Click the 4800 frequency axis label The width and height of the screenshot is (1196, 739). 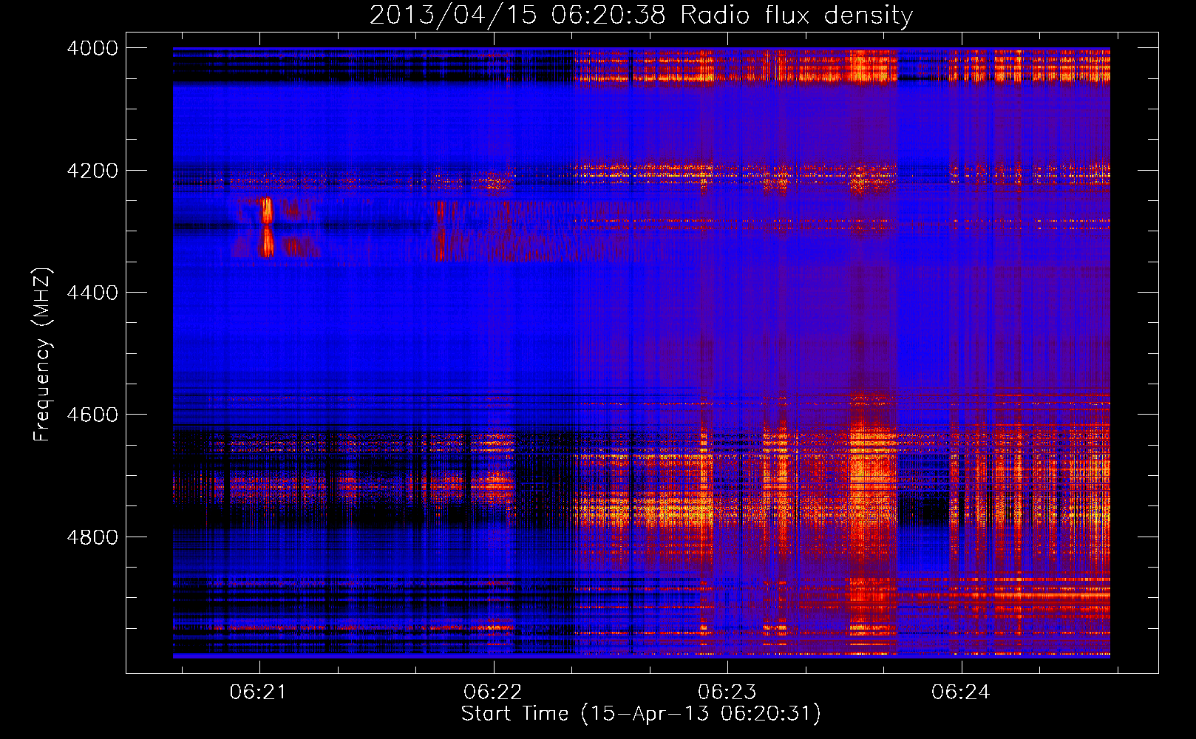(92, 537)
